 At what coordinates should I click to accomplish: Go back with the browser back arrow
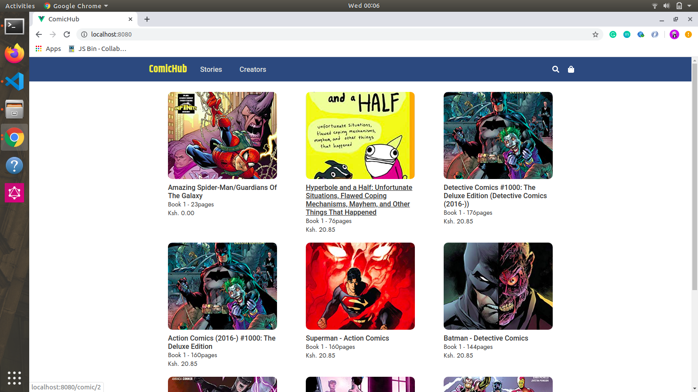[39, 34]
